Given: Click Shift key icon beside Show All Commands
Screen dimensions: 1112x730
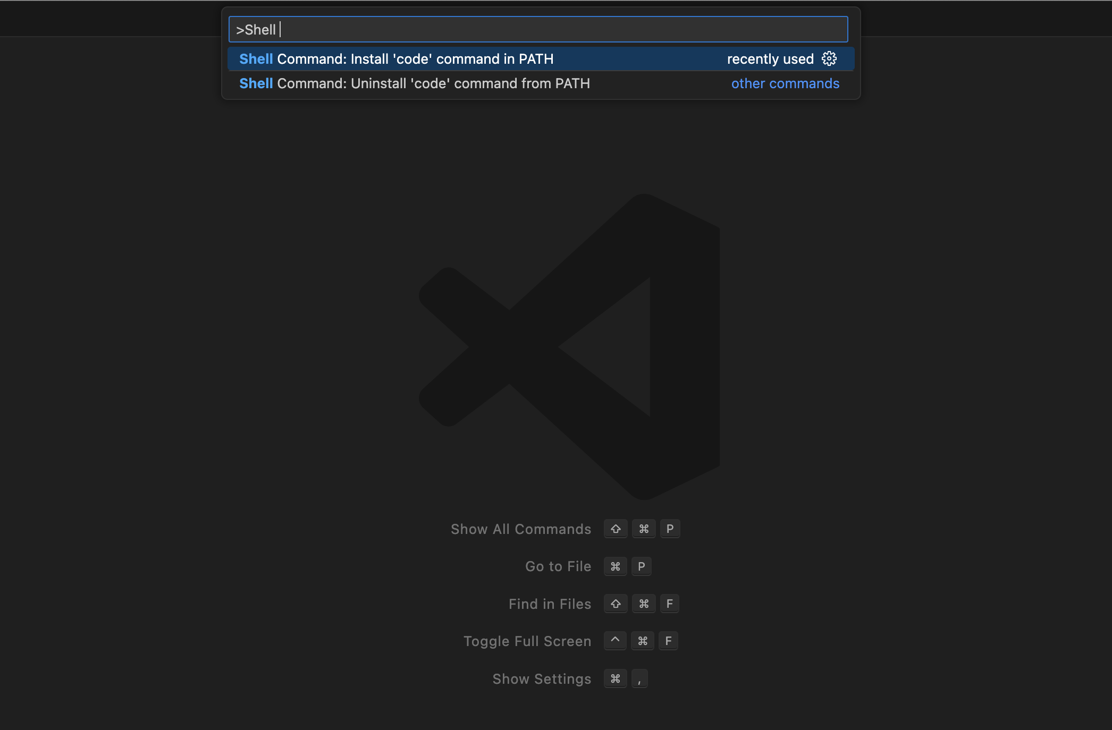Looking at the screenshot, I should click(x=616, y=529).
